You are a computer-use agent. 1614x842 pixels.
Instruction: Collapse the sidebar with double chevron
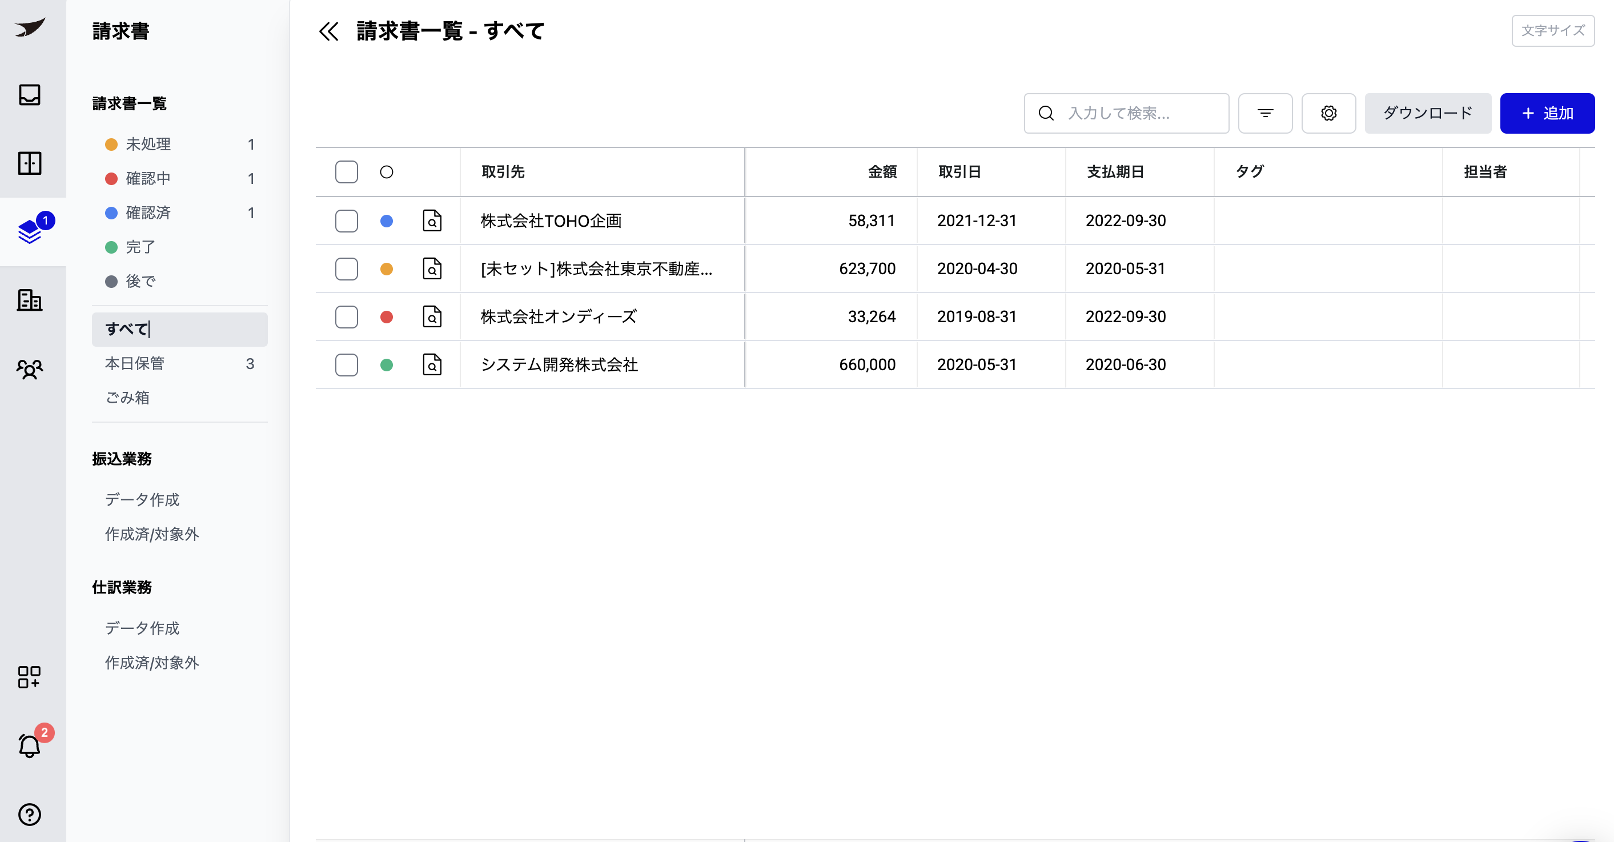[x=328, y=31]
